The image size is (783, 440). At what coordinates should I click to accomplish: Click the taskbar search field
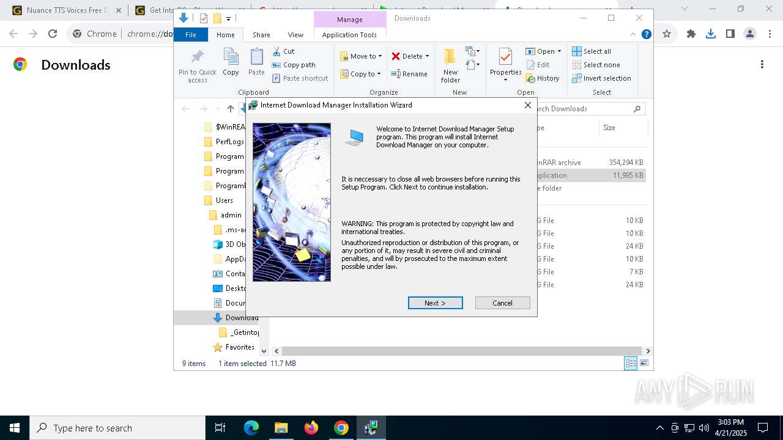pyautogui.click(x=117, y=428)
